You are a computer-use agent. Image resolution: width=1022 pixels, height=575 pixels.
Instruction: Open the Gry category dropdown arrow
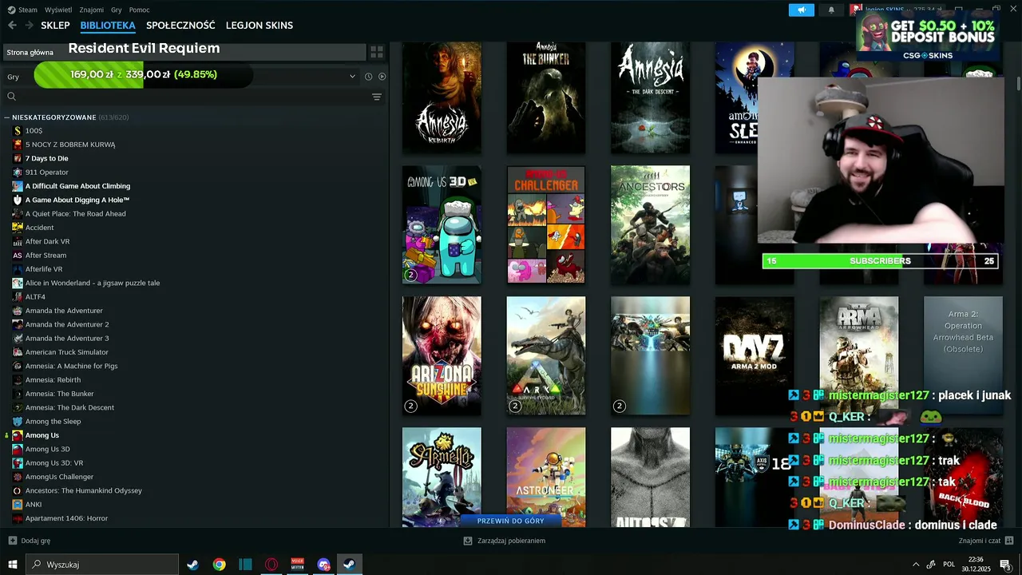pyautogui.click(x=352, y=77)
